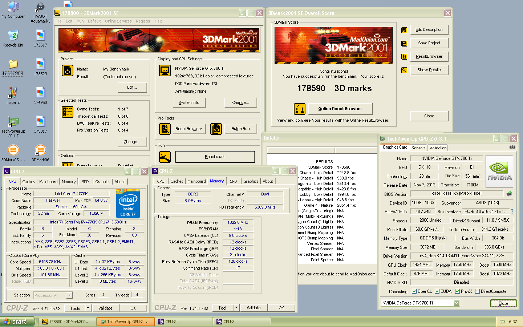Image resolution: width=523 pixels, height=327 pixels.
Task: Select TechPowerUp GPU-Z taskbar item
Action: click(126, 322)
